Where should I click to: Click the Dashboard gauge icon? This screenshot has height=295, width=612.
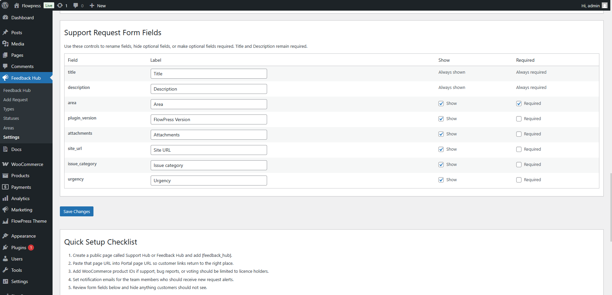point(5,18)
